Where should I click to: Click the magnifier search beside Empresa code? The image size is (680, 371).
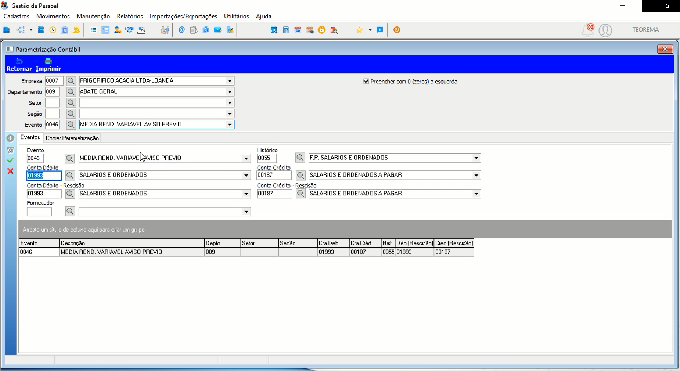pos(71,81)
